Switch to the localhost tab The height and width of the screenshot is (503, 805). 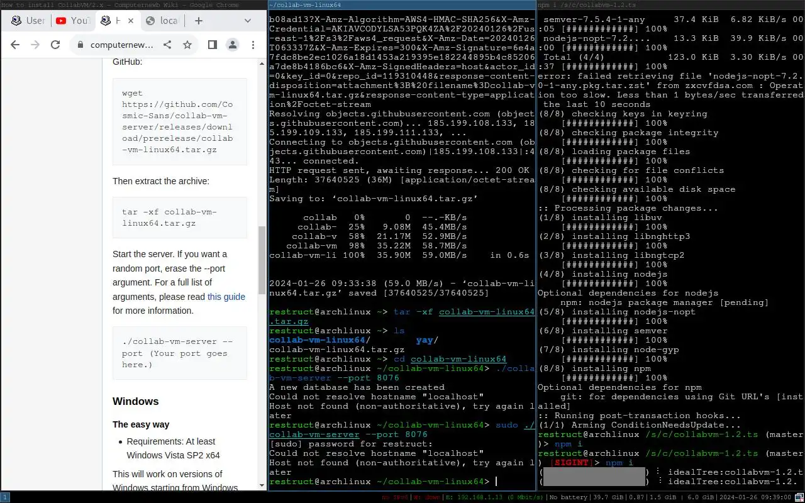162,21
